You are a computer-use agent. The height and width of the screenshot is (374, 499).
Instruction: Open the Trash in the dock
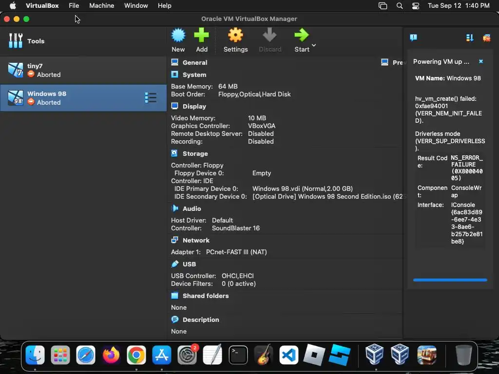pos(464,355)
